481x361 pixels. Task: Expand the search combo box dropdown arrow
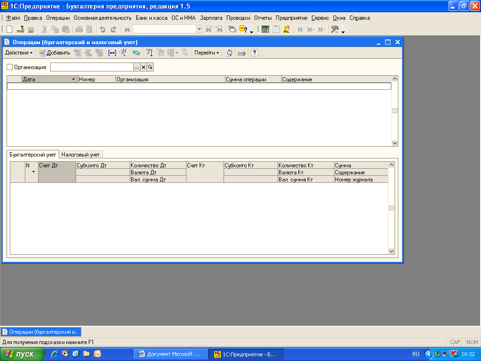tap(199, 29)
